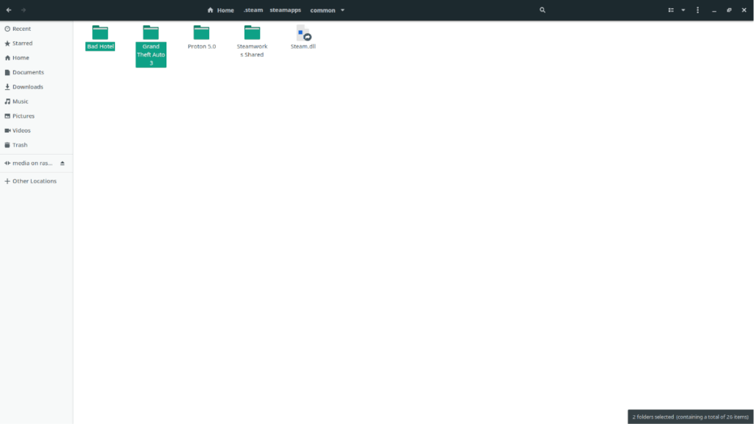Show Starred files in sidebar
Screen dimensions: 754x424
[22, 43]
